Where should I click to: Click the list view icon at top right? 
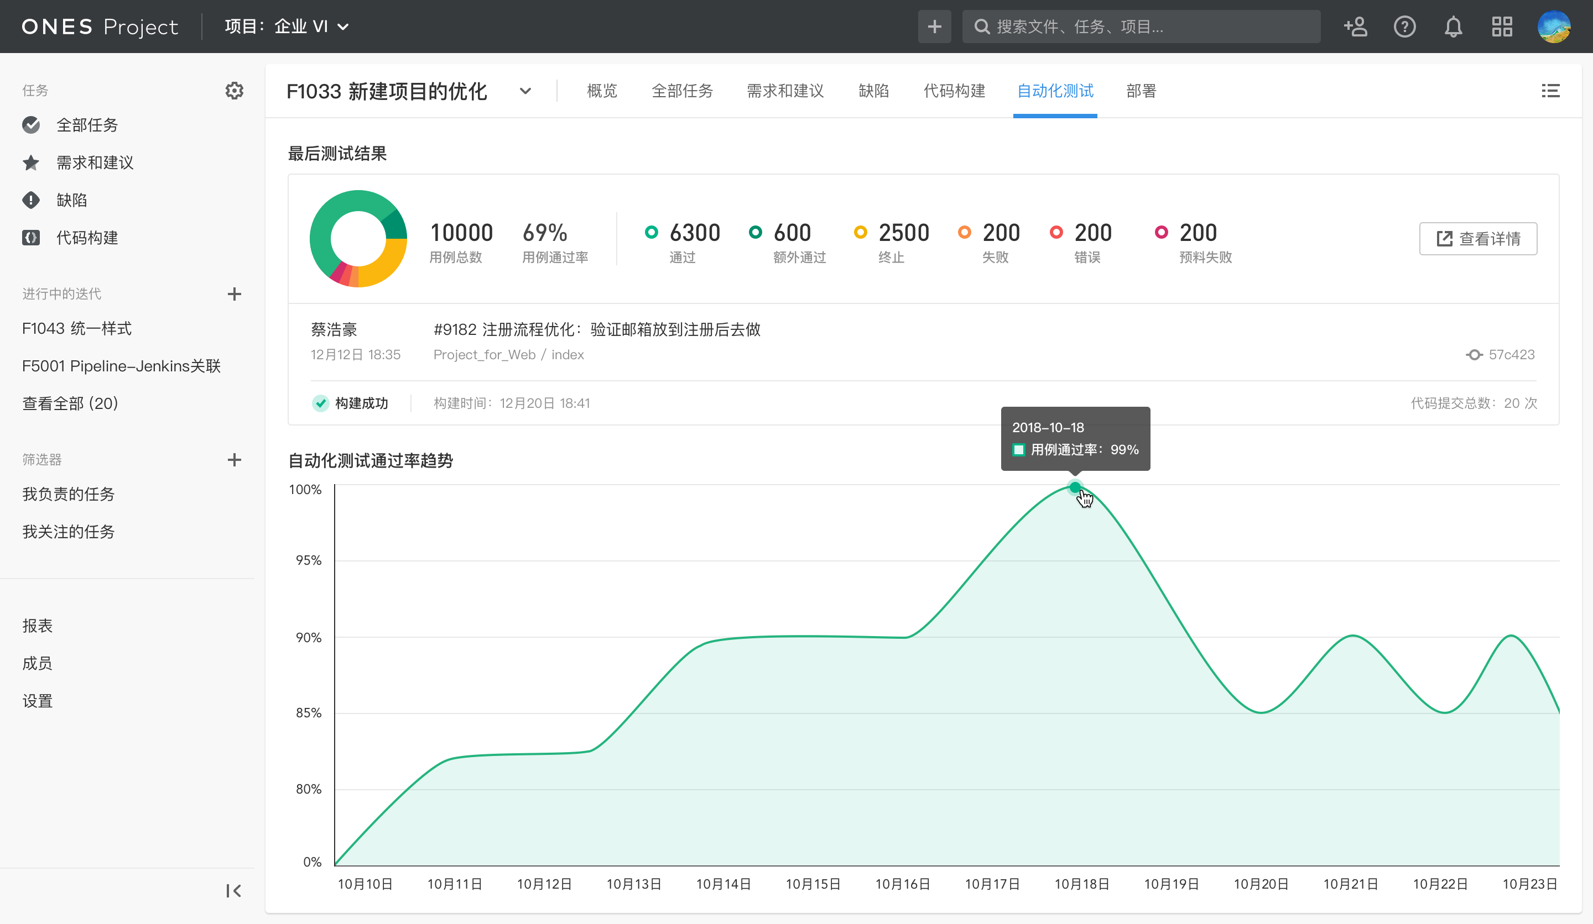coord(1550,91)
